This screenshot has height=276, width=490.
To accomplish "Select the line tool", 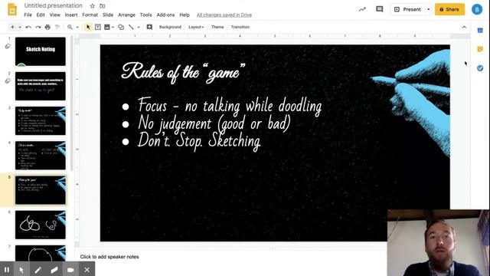I will coord(131,28).
